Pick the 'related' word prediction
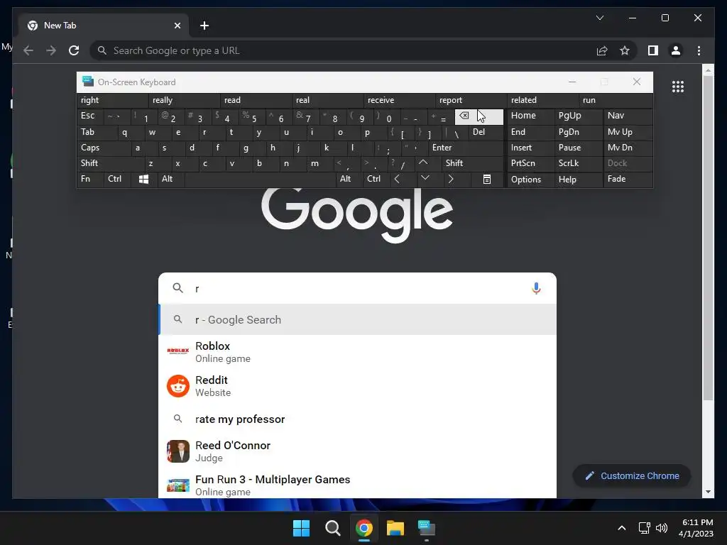This screenshot has height=545, width=727. (542, 100)
